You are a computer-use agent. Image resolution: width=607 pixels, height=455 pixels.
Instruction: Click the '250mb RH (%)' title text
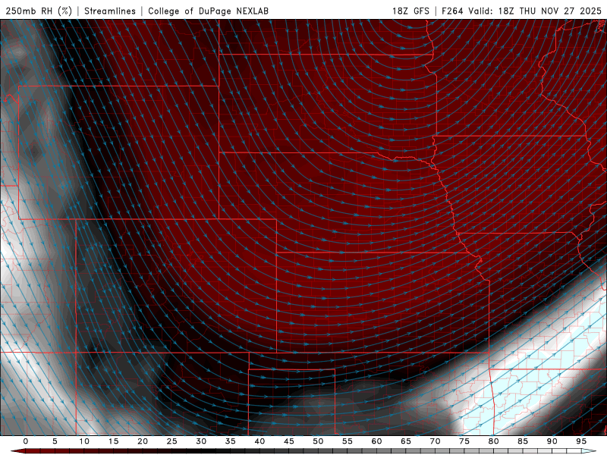(39, 11)
